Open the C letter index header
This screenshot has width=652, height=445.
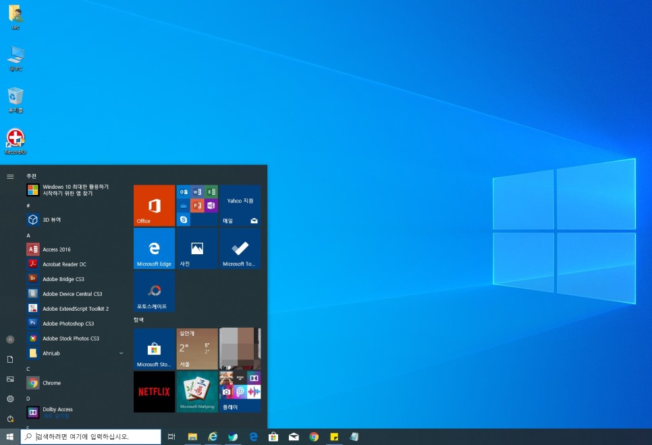click(x=28, y=369)
